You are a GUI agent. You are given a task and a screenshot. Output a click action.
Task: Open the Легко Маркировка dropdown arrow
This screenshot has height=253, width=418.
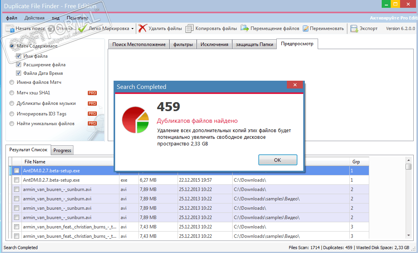132,28
